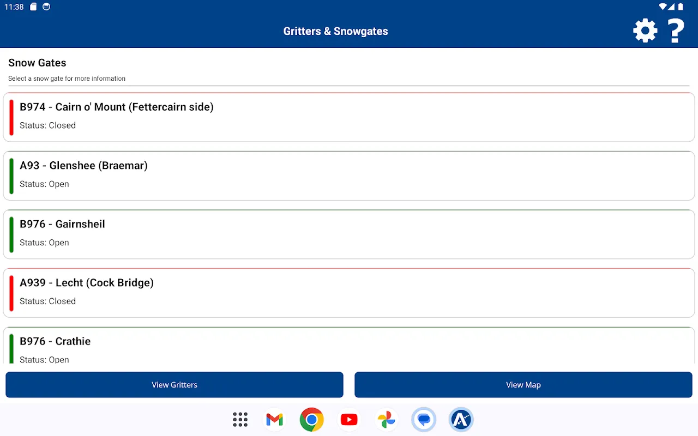
Task: Open Google Photos from the dock
Action: coord(386,420)
